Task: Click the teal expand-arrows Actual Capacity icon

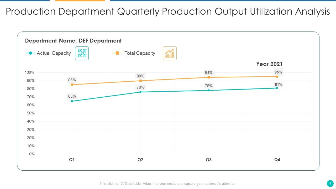Action: (x=82, y=53)
